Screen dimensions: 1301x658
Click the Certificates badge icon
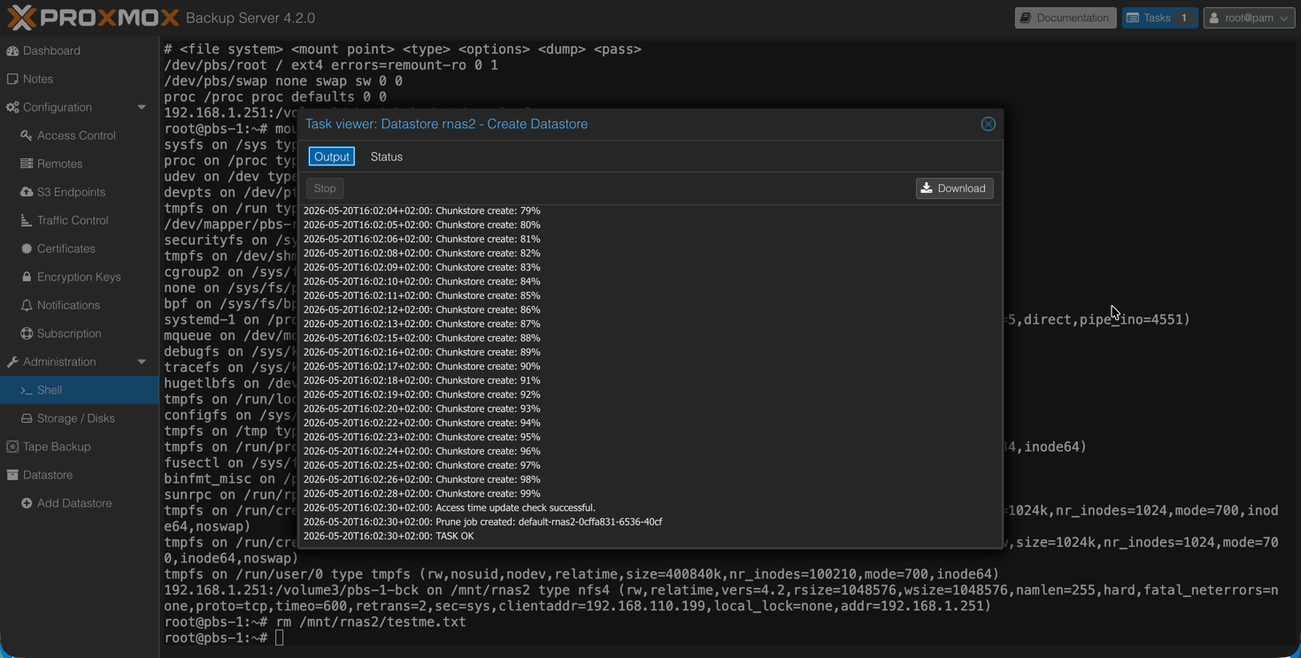pos(27,249)
